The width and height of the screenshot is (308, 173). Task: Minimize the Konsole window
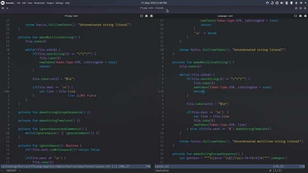296,8
